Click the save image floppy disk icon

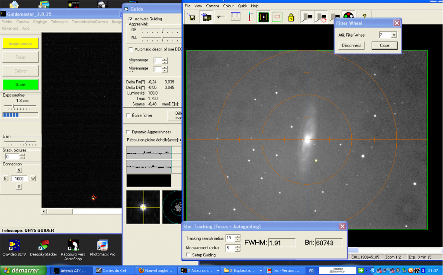pos(192,17)
